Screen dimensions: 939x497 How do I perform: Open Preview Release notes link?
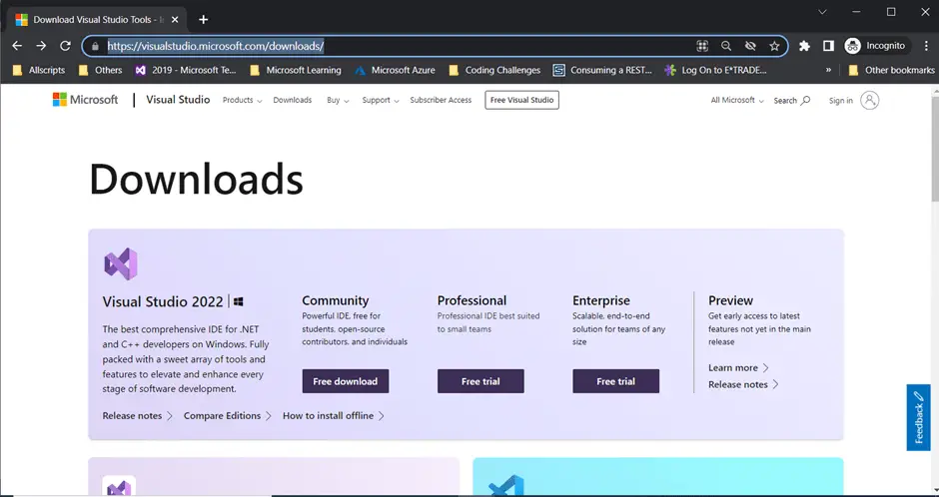coord(743,384)
